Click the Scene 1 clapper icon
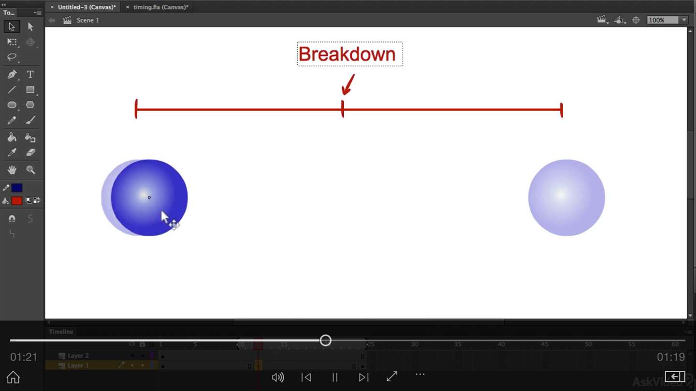This screenshot has width=696, height=391. 67,20
